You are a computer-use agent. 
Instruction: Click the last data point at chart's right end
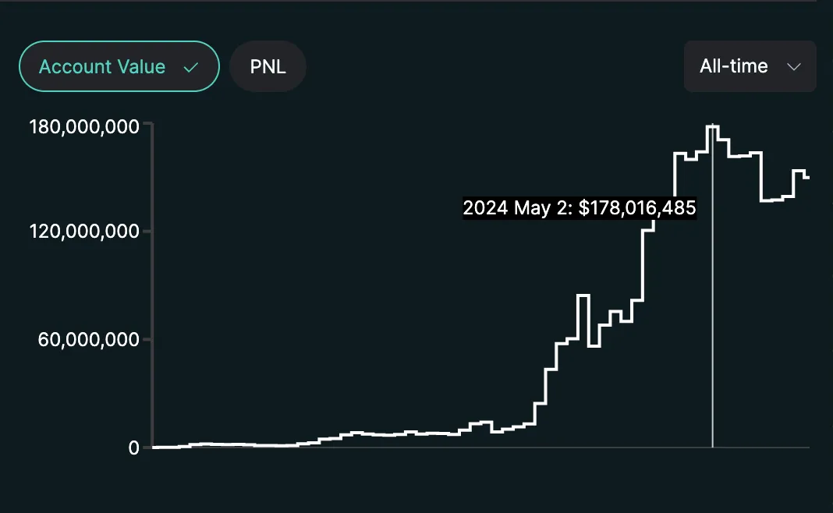808,178
